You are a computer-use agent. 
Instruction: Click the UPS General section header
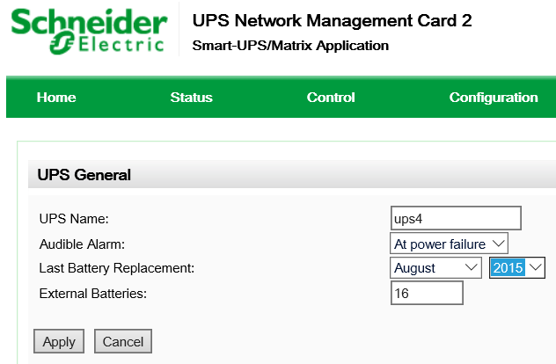84,175
